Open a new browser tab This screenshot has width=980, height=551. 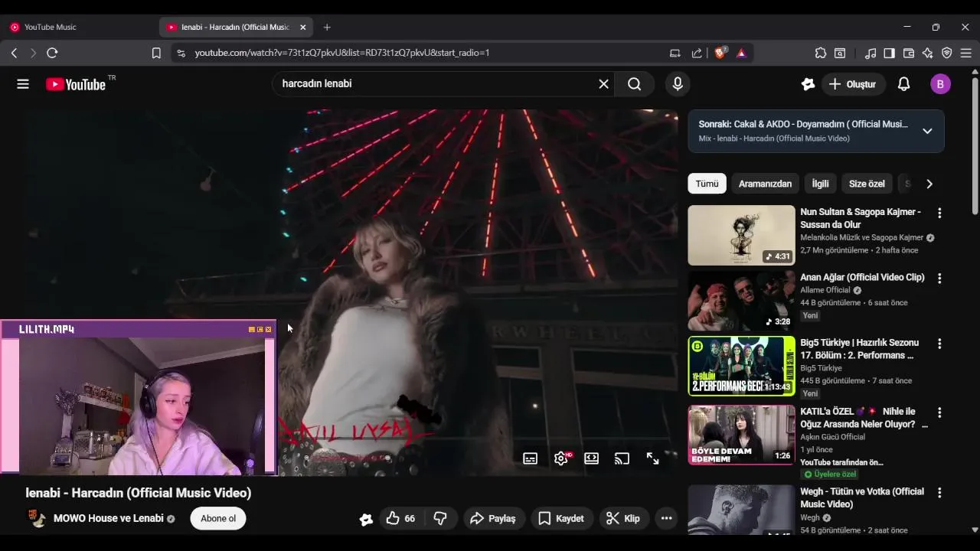[327, 27]
